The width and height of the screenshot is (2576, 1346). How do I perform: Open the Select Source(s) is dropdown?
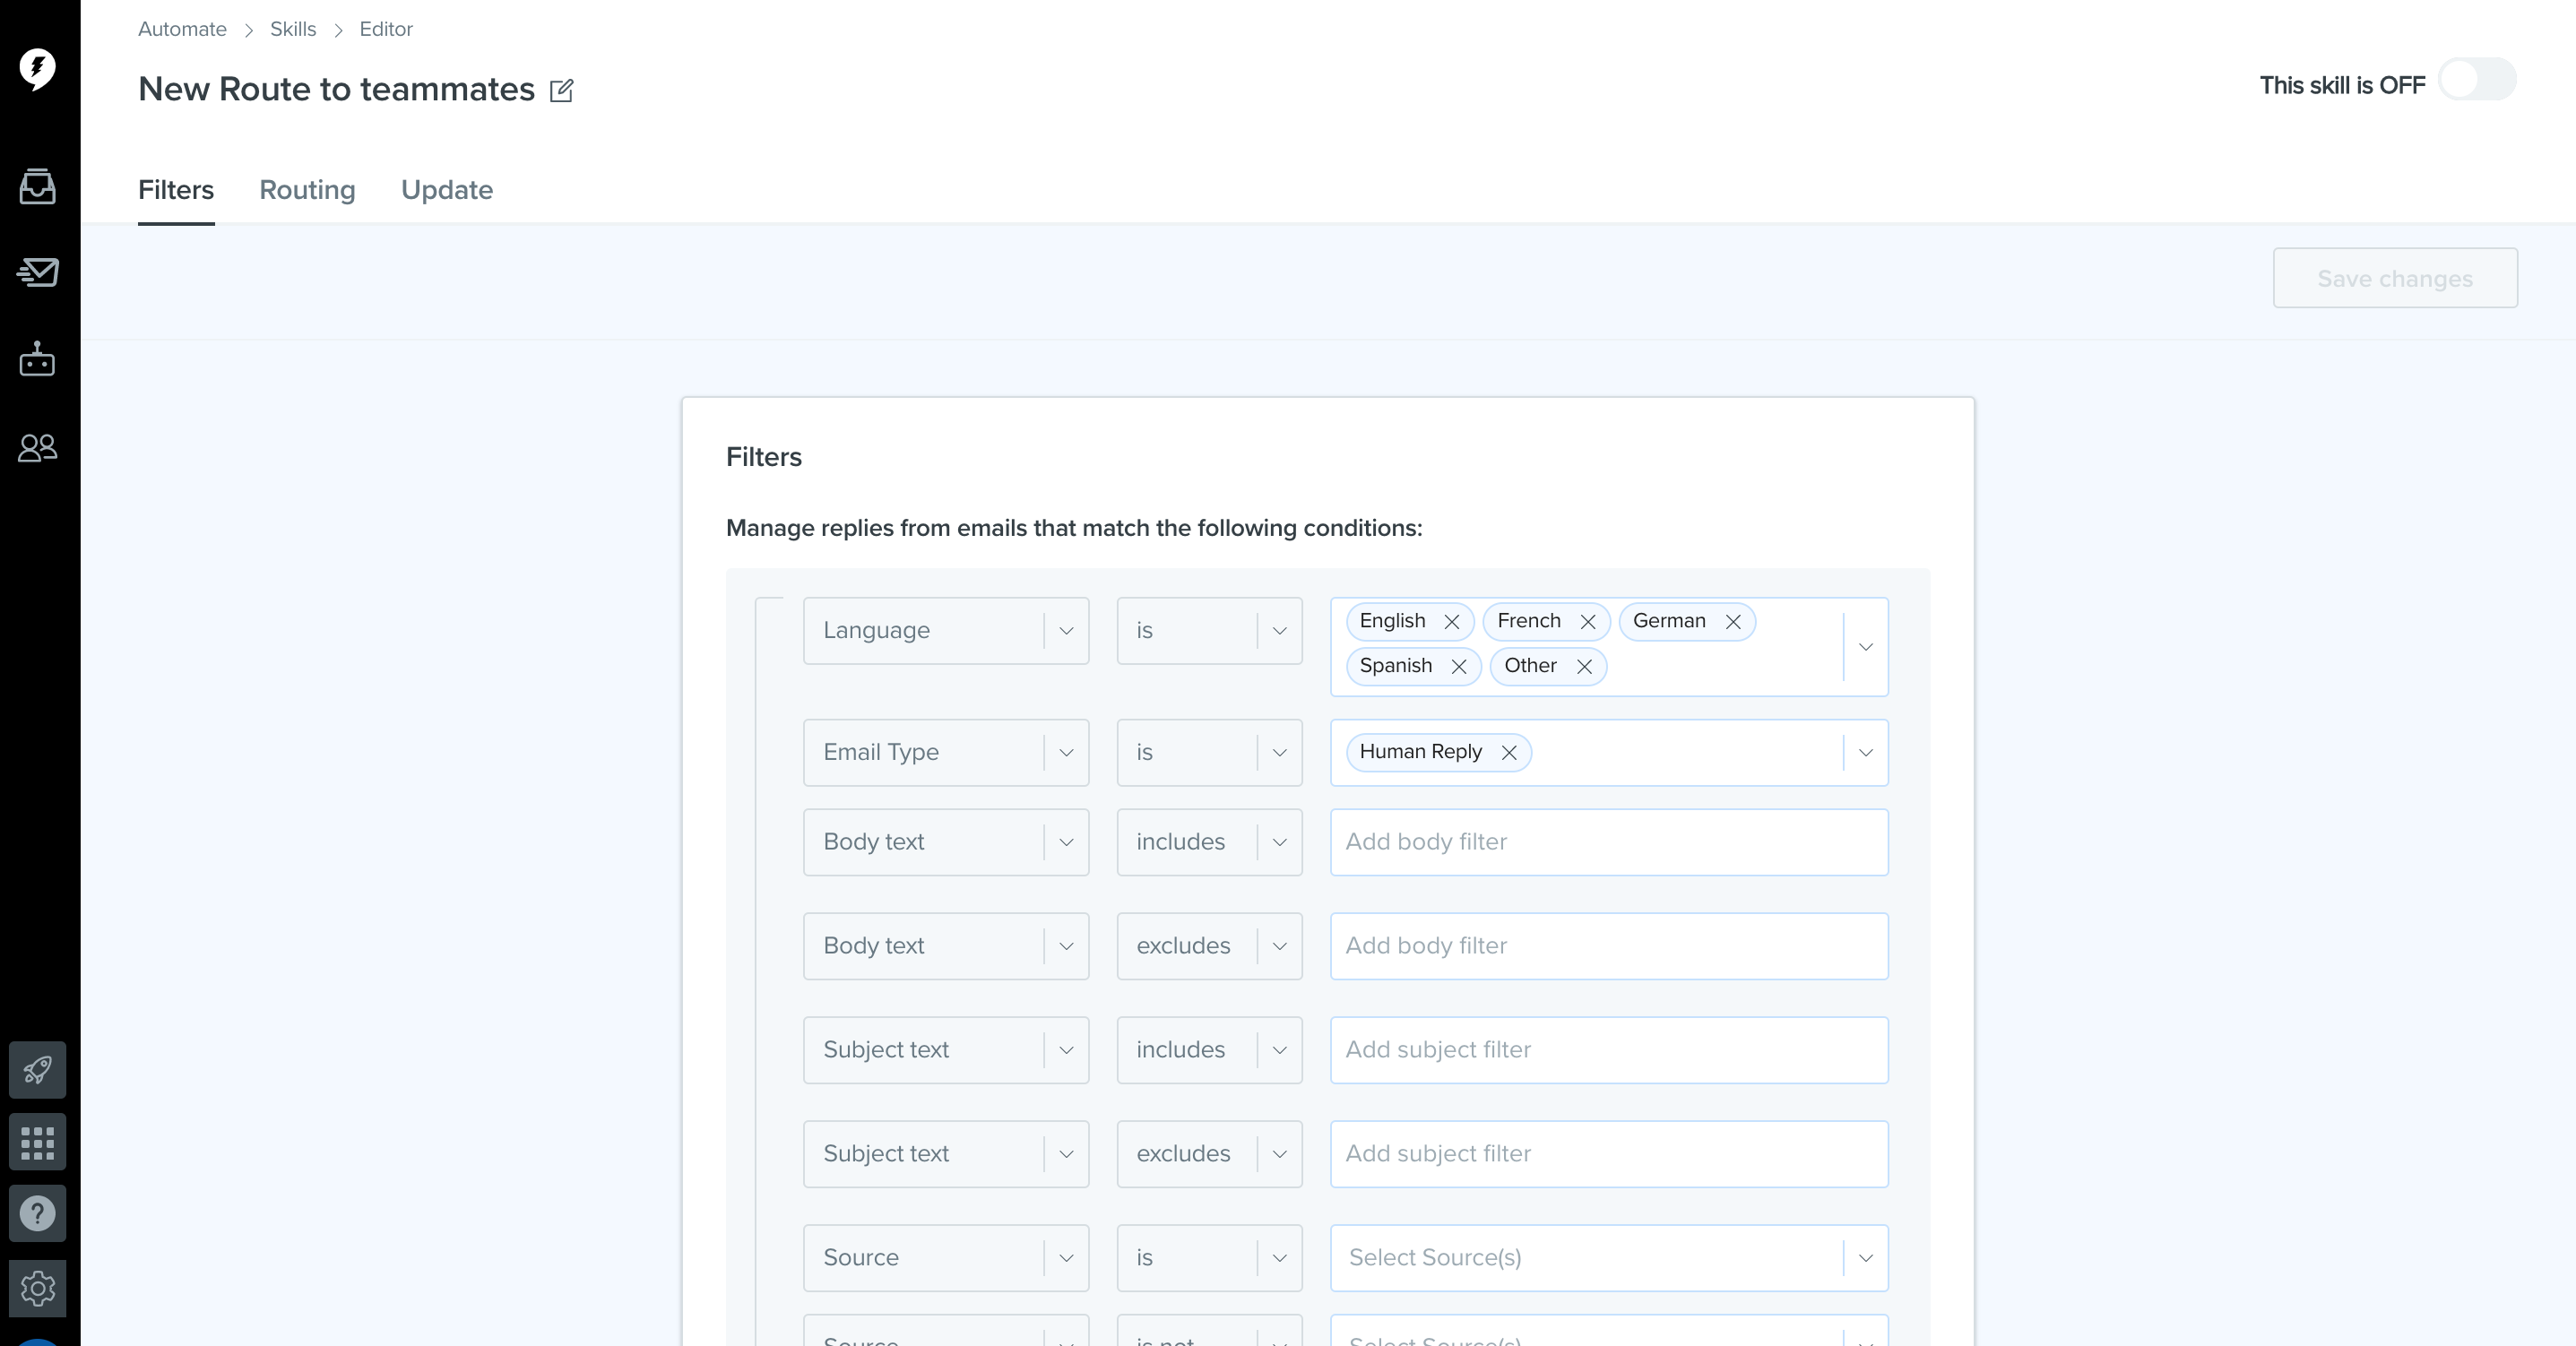[1609, 1258]
